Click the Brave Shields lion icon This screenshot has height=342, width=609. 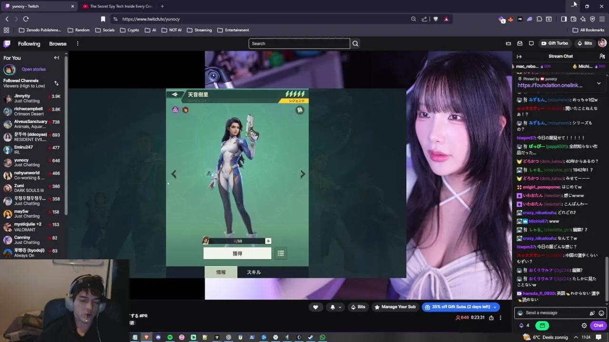(435, 19)
